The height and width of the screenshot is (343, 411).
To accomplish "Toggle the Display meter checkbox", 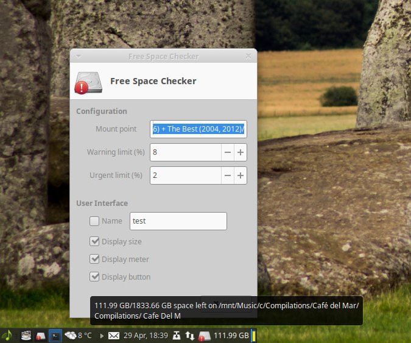I will (94, 259).
